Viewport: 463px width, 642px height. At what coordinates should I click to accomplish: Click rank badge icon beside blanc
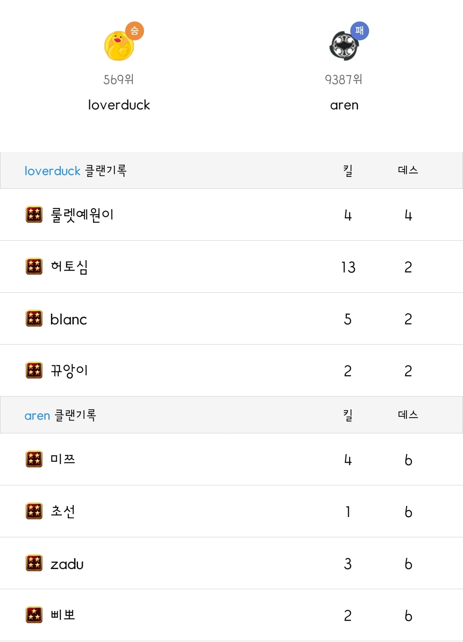[x=34, y=318]
